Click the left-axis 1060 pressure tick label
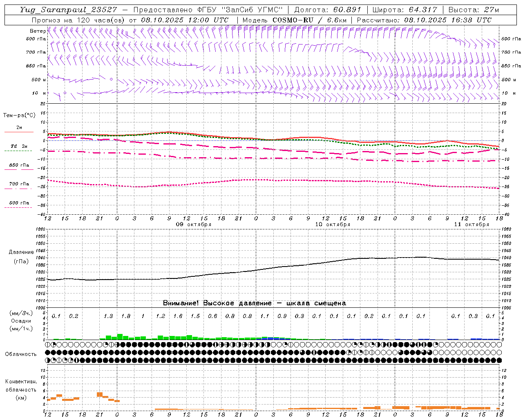This screenshot has height=418, width=523. pyautogui.click(x=40, y=229)
